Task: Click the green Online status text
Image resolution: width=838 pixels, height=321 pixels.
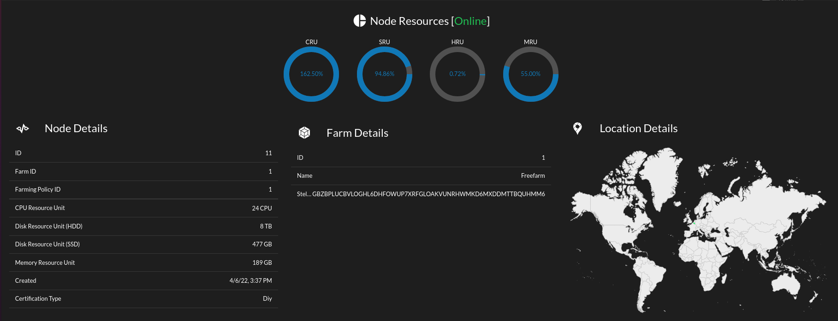Action: click(x=470, y=21)
